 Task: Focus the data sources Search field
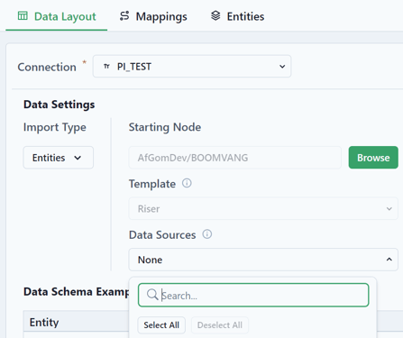click(x=253, y=295)
